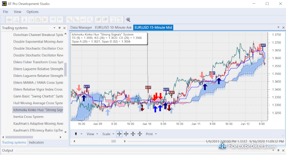This screenshot has width=286, height=155.
Task: Click the find/search binoculars toolbar icon
Action: 128,19
